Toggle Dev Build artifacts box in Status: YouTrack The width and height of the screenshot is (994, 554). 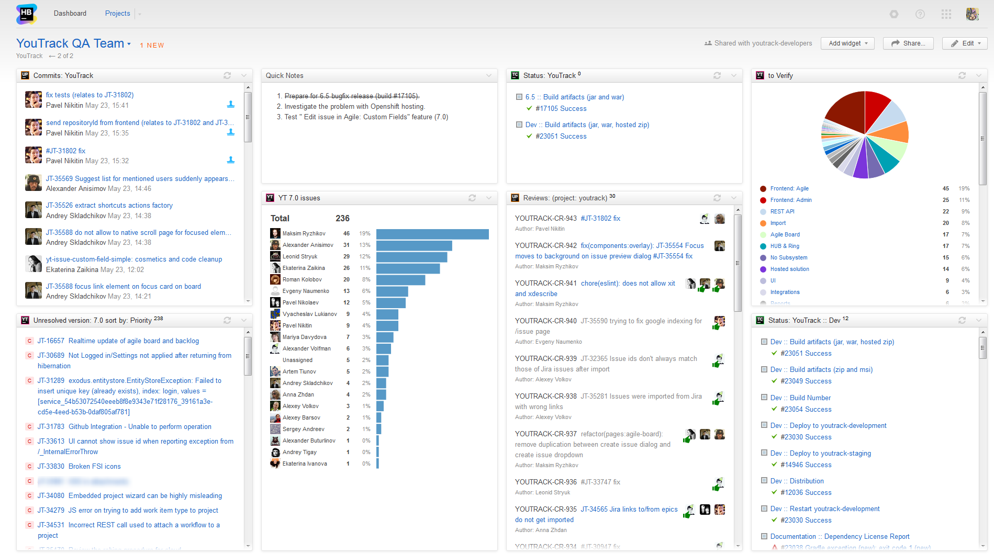(x=519, y=125)
